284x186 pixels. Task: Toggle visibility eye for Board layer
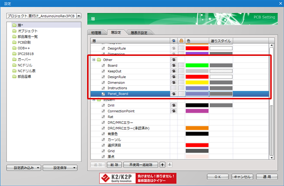[x=174, y=65]
